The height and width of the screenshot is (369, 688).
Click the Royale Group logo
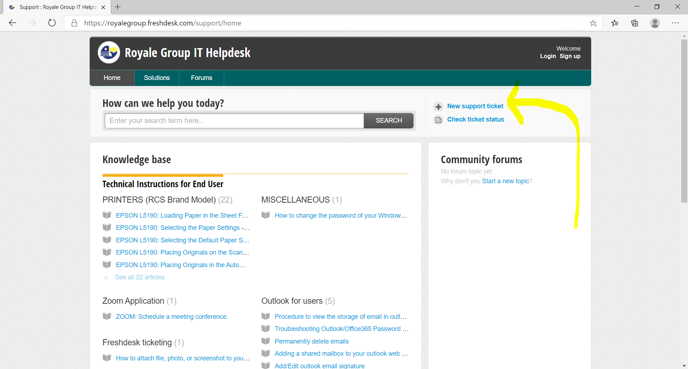109,53
